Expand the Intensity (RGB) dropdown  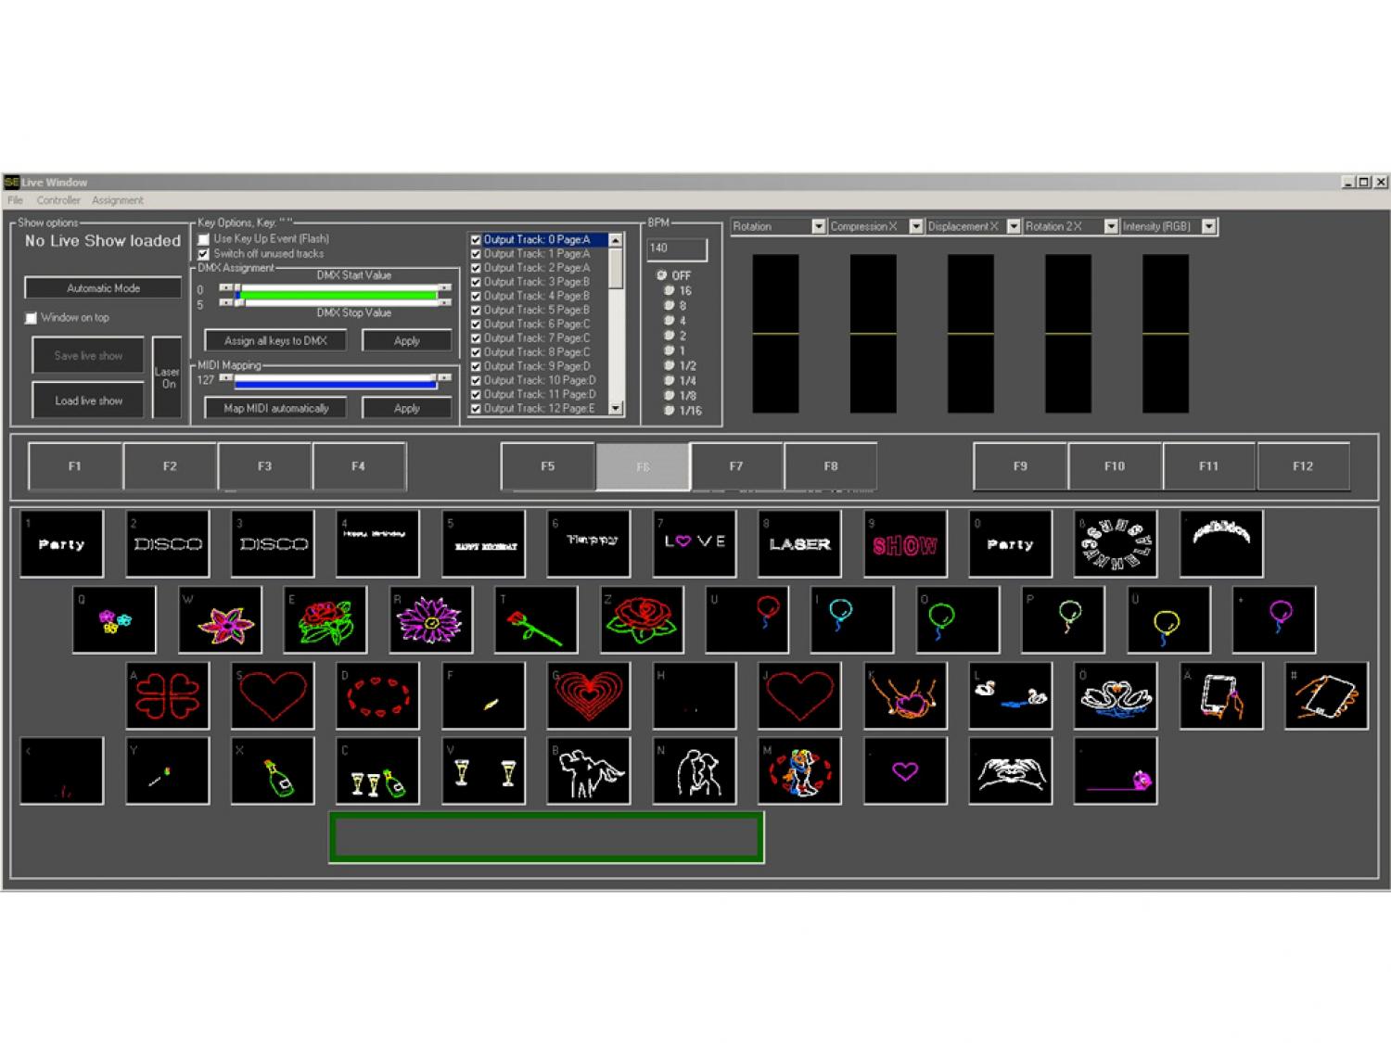(1208, 226)
